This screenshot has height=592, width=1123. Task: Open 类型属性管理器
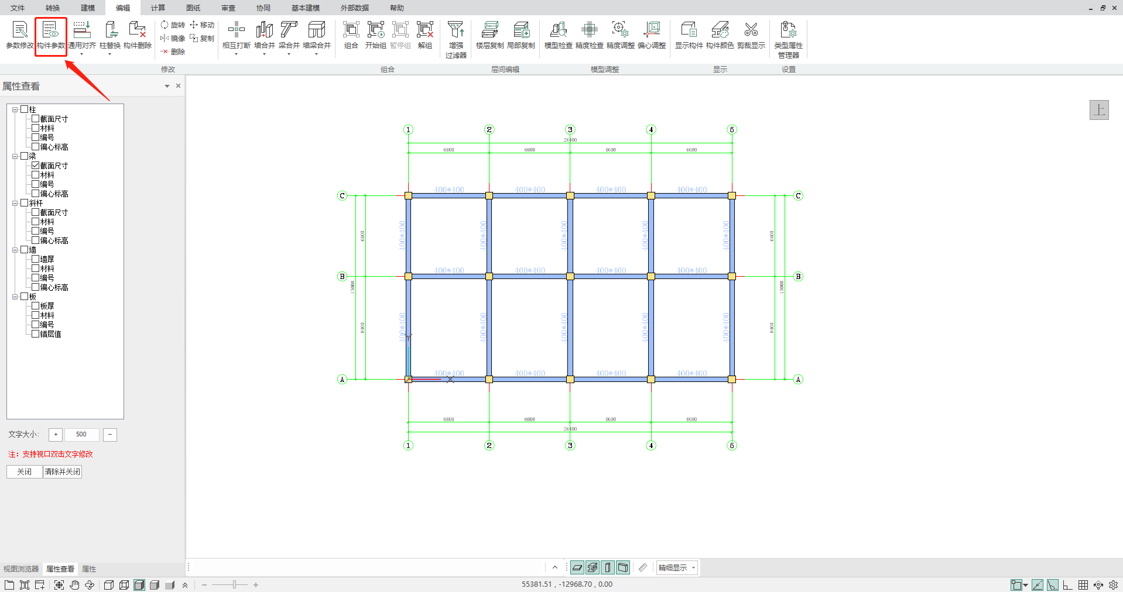point(788,30)
